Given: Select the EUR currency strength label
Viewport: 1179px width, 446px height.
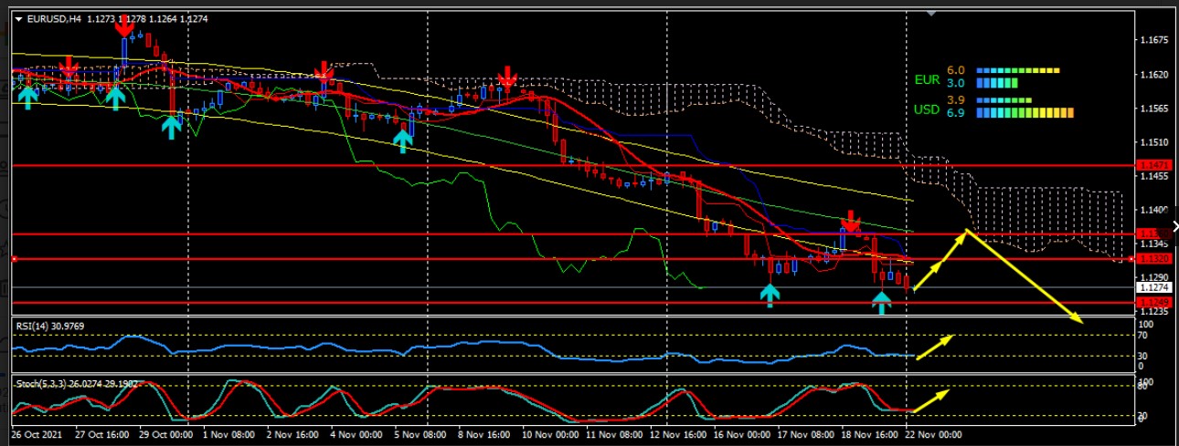Looking at the screenshot, I should point(927,79).
